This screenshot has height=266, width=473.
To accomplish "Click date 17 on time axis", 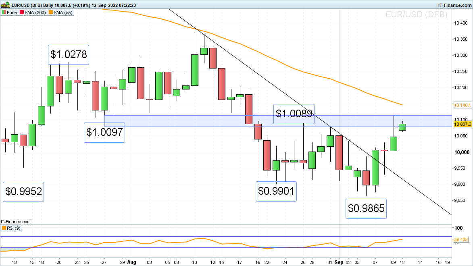I will tap(240, 262).
